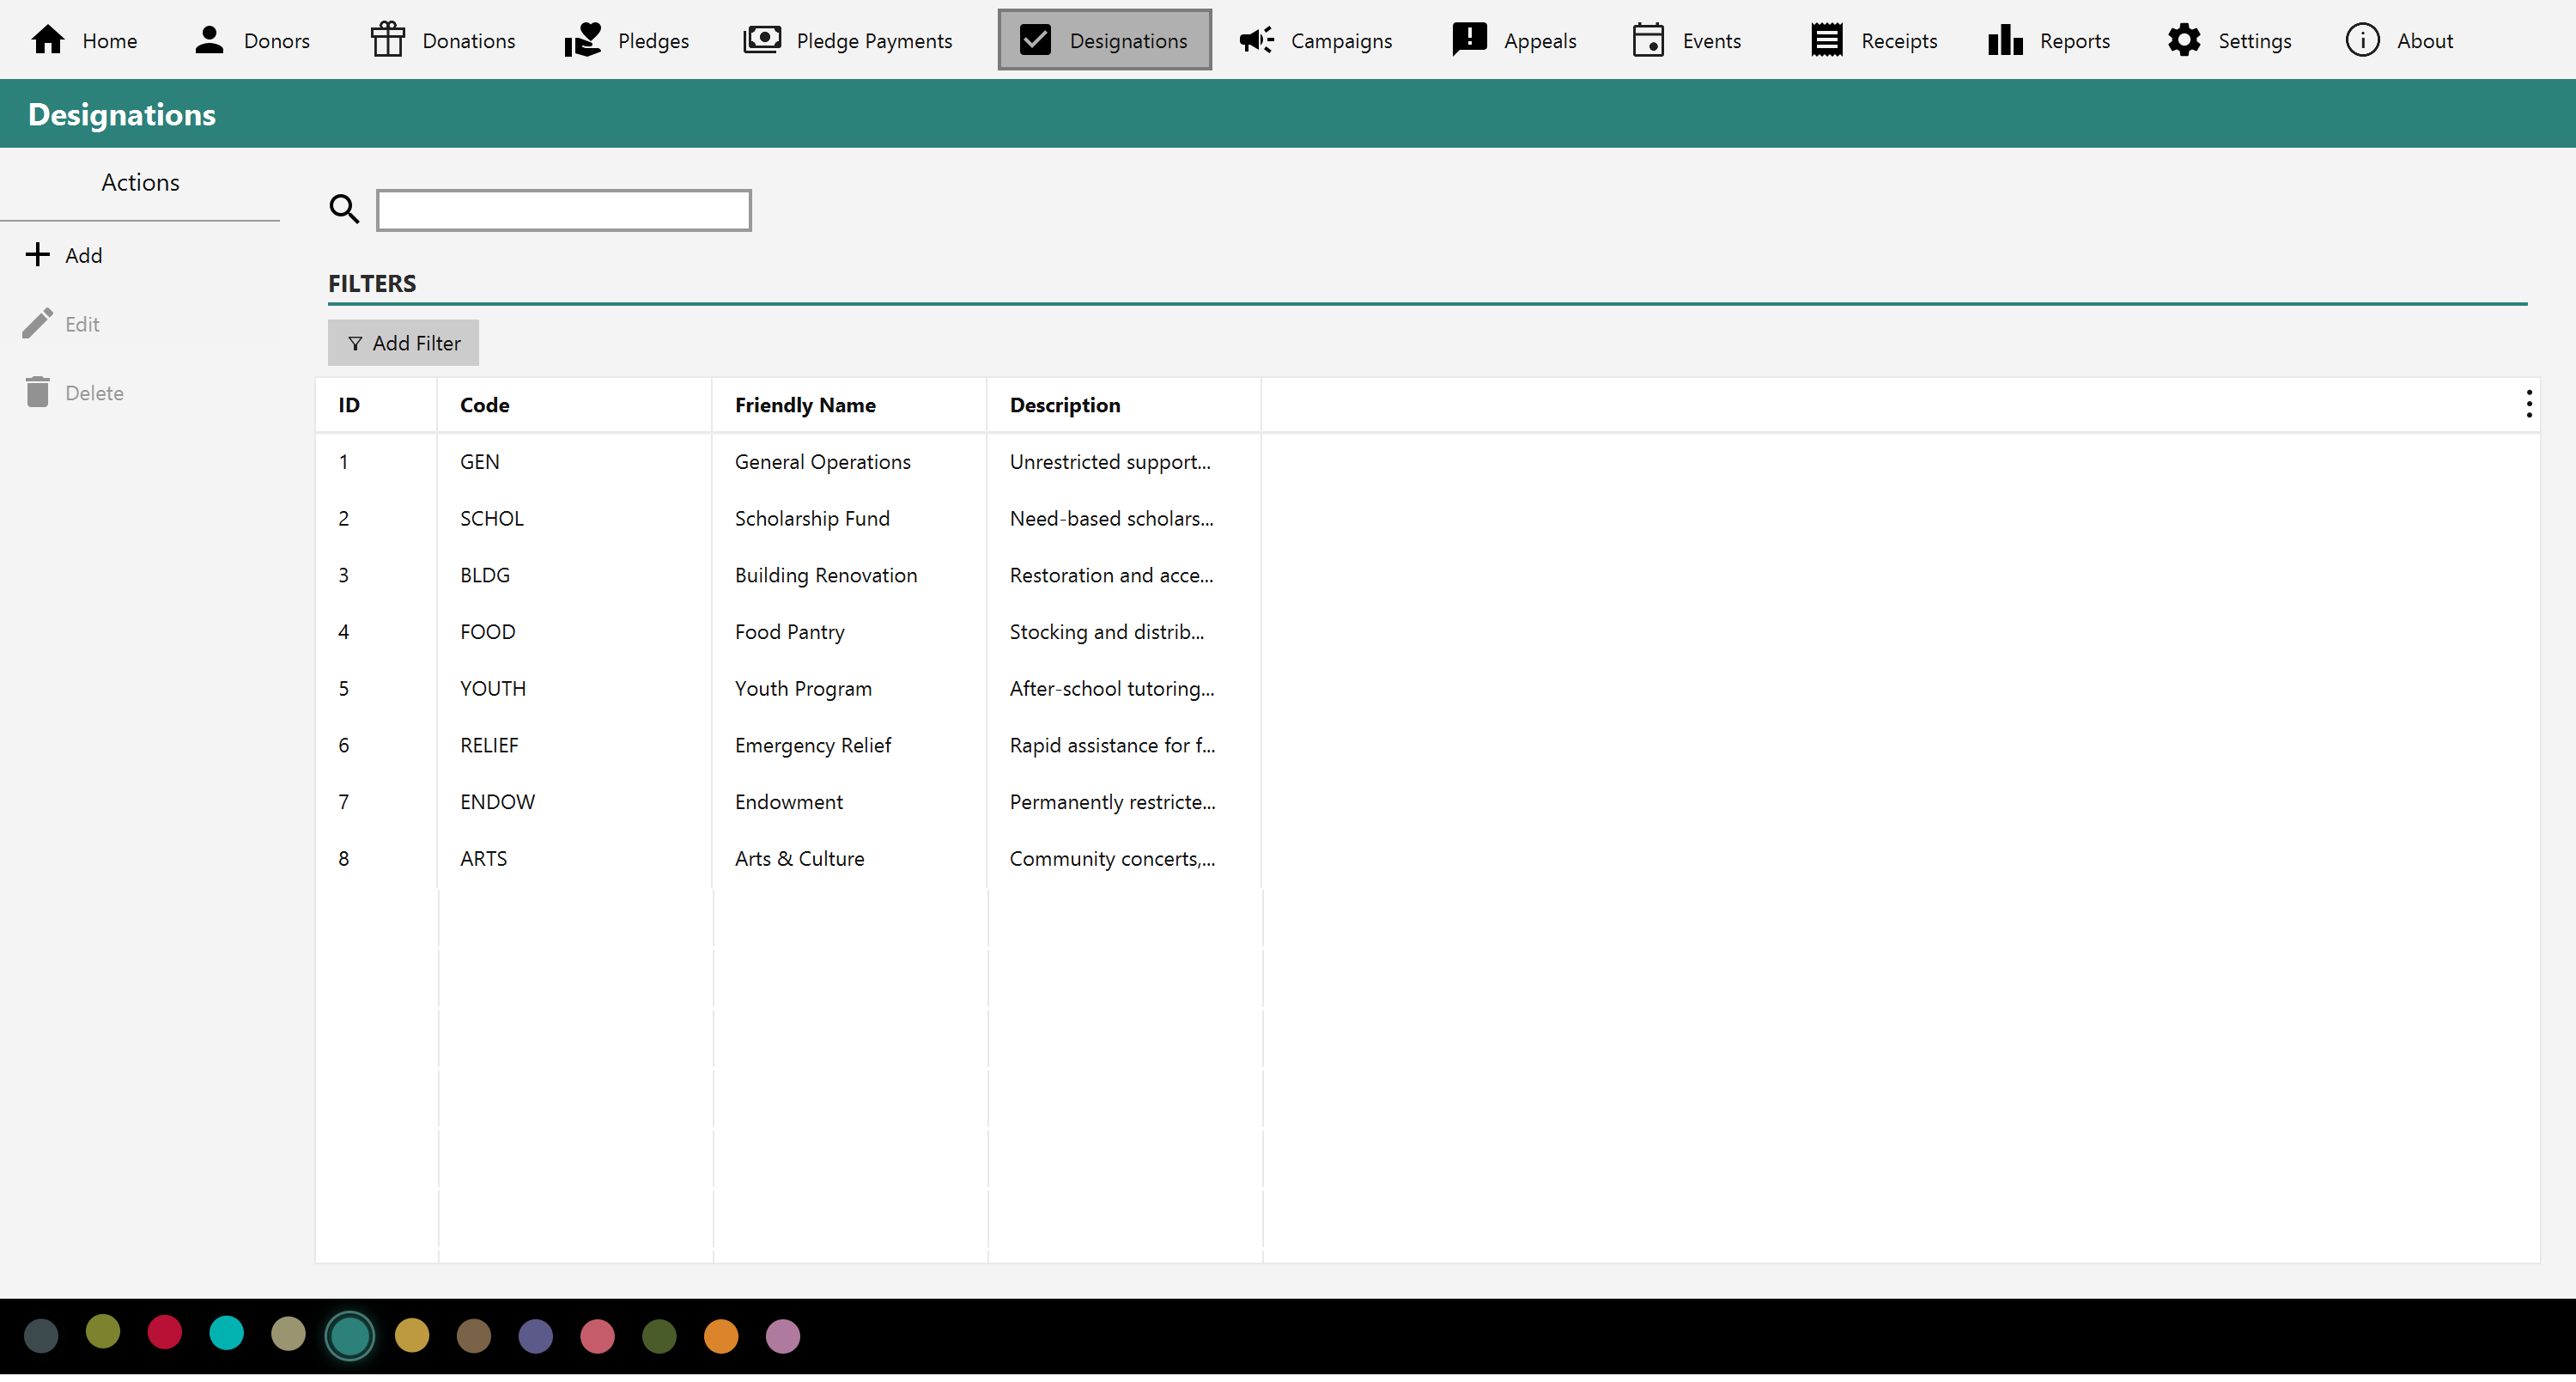Click the Receipts icon
The image size is (2576, 1382).
click(x=1827, y=40)
